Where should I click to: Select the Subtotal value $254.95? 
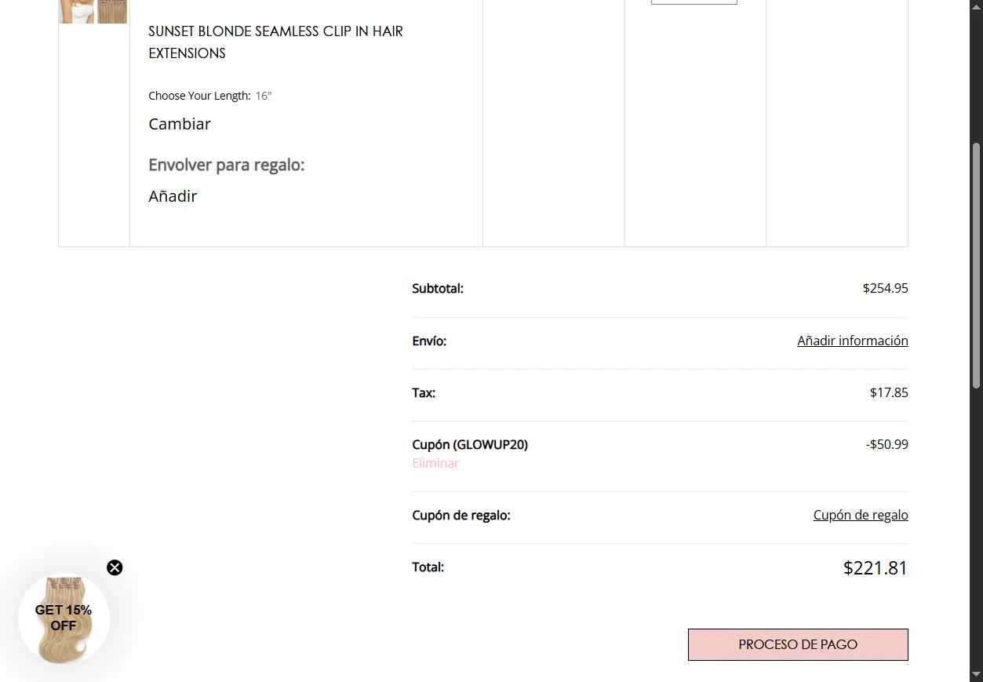(x=885, y=288)
